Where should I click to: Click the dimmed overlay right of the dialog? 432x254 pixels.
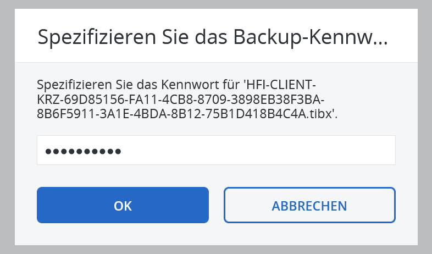[x=425, y=126]
